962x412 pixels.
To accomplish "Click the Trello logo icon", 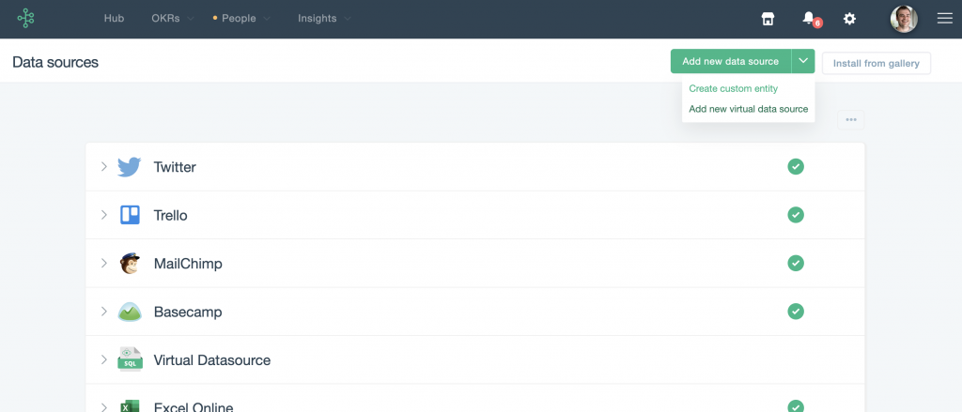I will (x=130, y=215).
